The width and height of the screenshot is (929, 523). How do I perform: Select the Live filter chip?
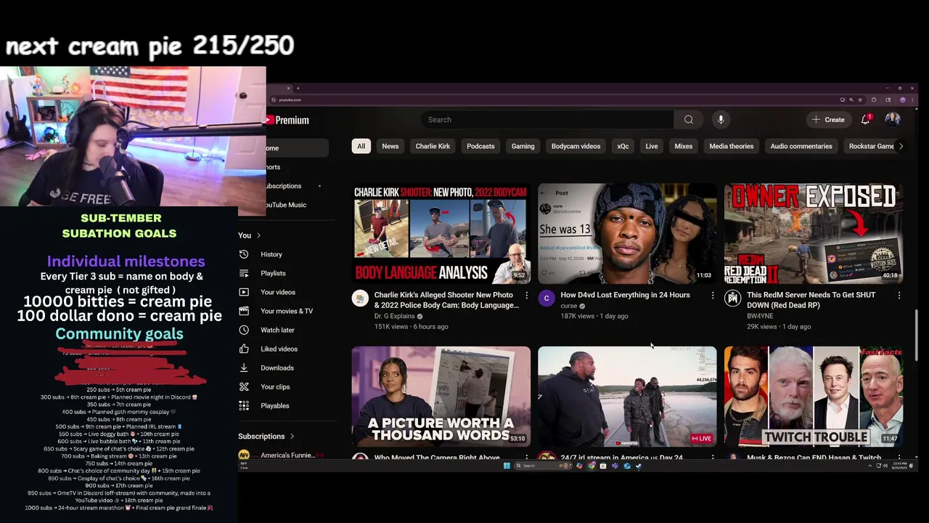652,146
